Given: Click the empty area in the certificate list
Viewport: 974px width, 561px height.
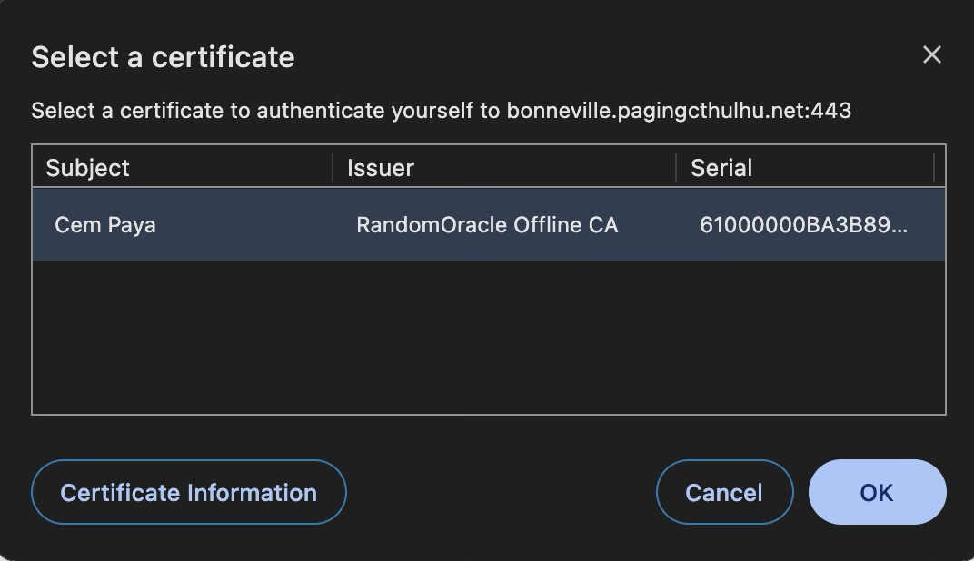Looking at the screenshot, I should click(488, 338).
